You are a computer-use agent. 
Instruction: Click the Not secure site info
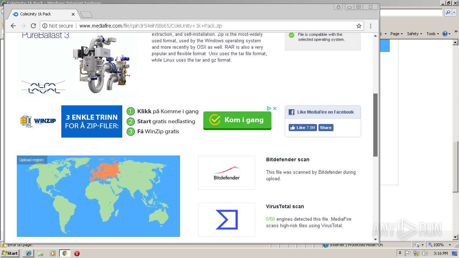tap(58, 26)
